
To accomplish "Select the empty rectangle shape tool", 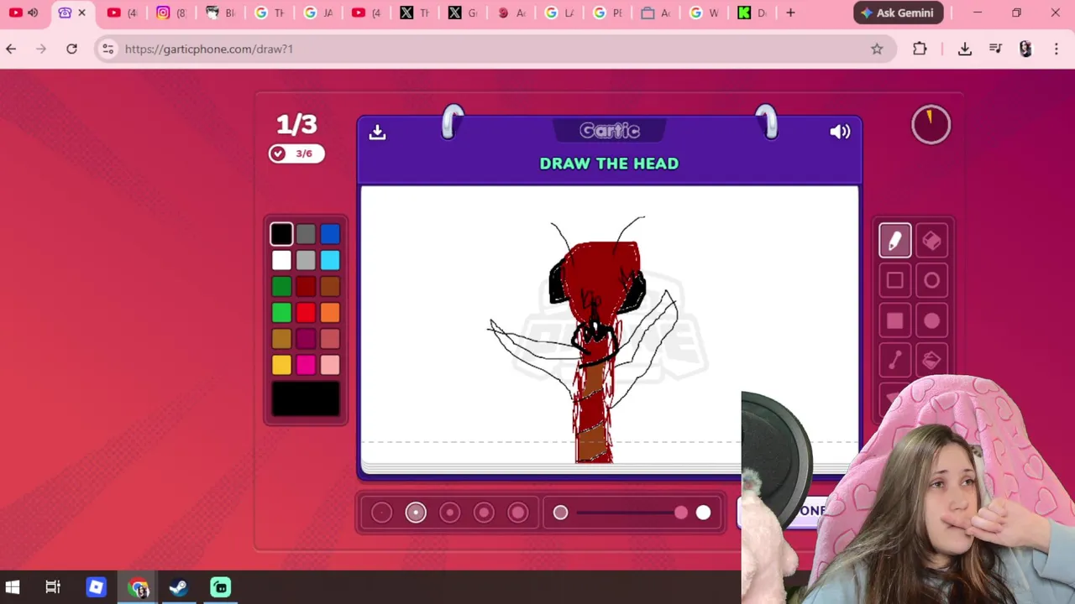I will point(894,281).
